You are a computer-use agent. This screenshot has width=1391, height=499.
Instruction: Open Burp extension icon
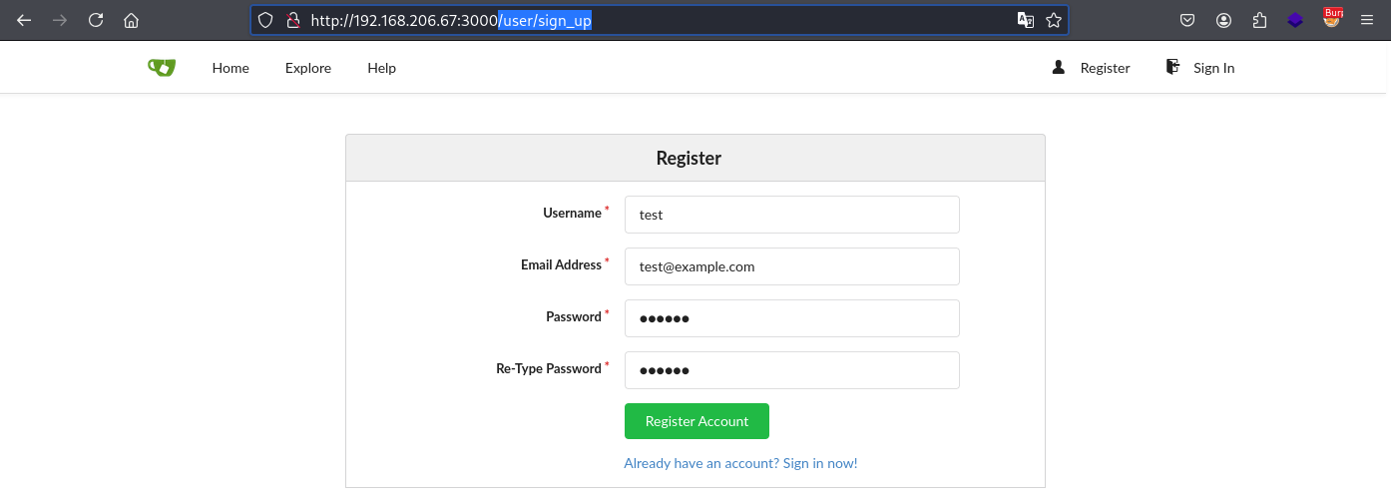(1332, 18)
